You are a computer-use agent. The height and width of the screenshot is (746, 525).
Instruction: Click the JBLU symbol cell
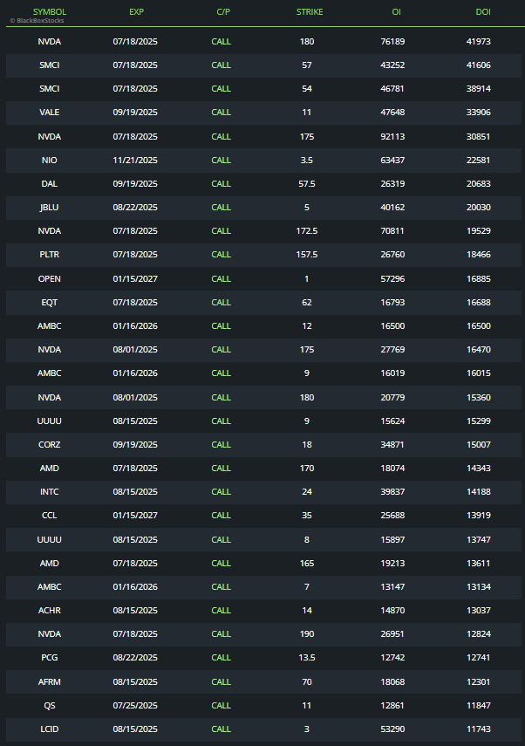50,208
